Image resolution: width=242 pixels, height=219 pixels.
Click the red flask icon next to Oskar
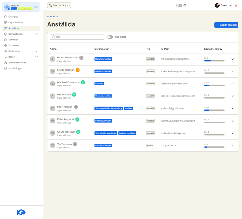point(236,5)
